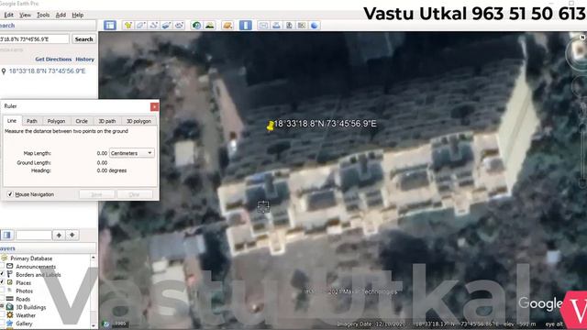The image size is (587, 330).
Task: Move item up with first arrow button
Action: (x=59, y=235)
